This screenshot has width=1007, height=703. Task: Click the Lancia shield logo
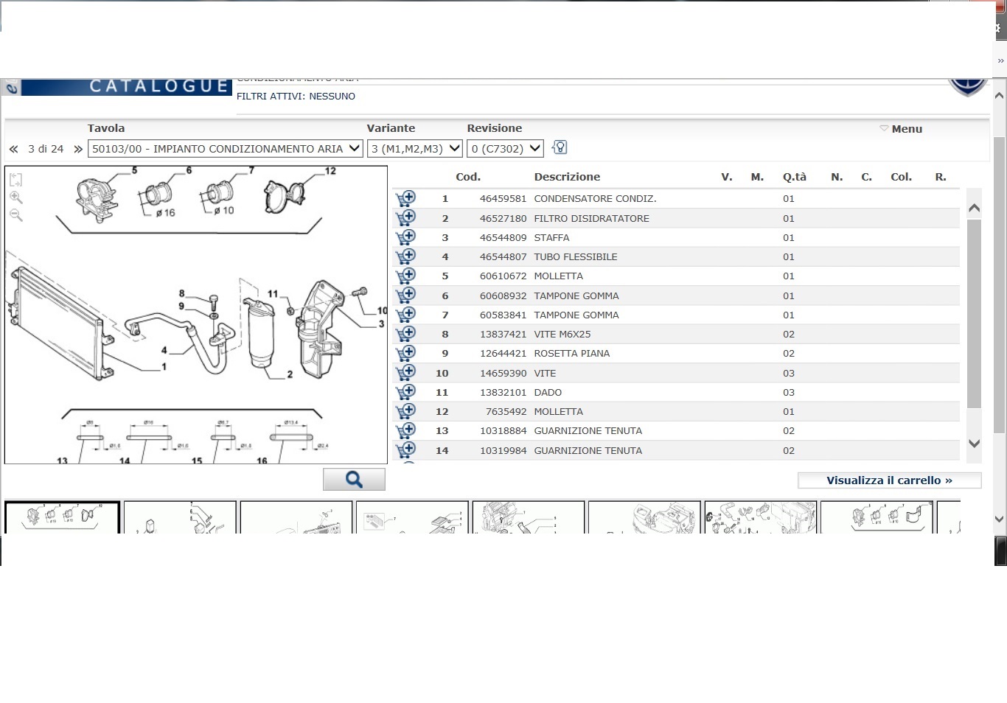coord(967,88)
